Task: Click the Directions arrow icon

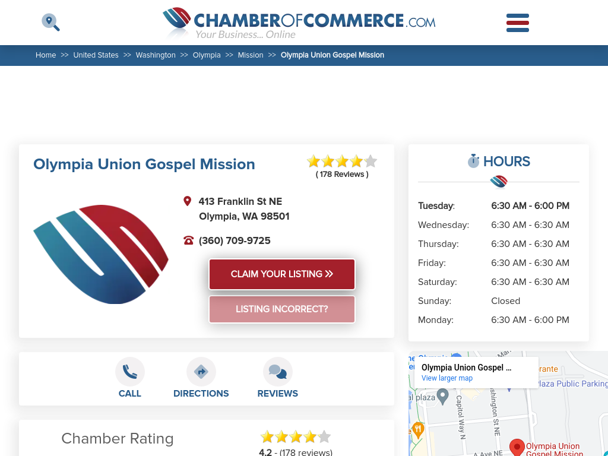Action: click(201, 372)
